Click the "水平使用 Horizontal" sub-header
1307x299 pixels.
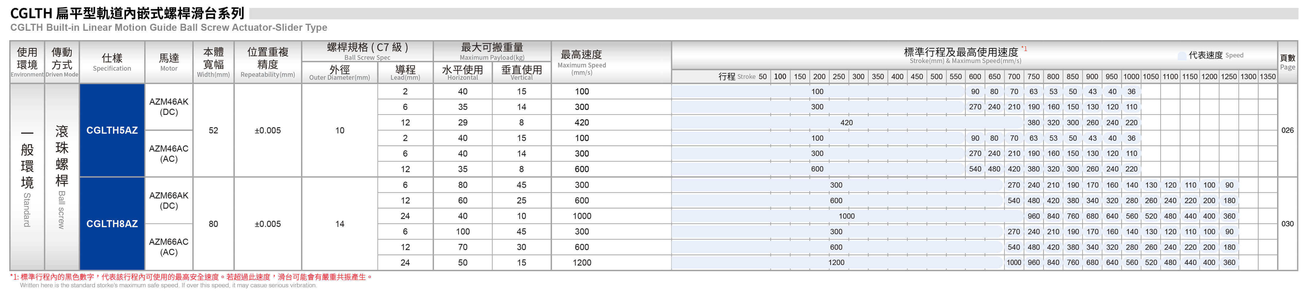click(x=463, y=72)
